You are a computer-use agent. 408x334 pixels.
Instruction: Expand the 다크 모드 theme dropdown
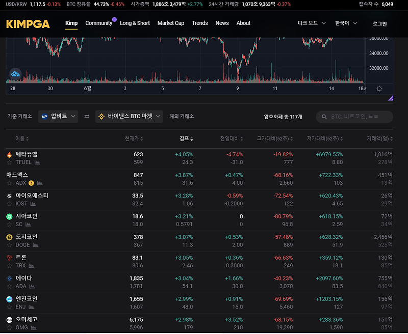(x=312, y=23)
